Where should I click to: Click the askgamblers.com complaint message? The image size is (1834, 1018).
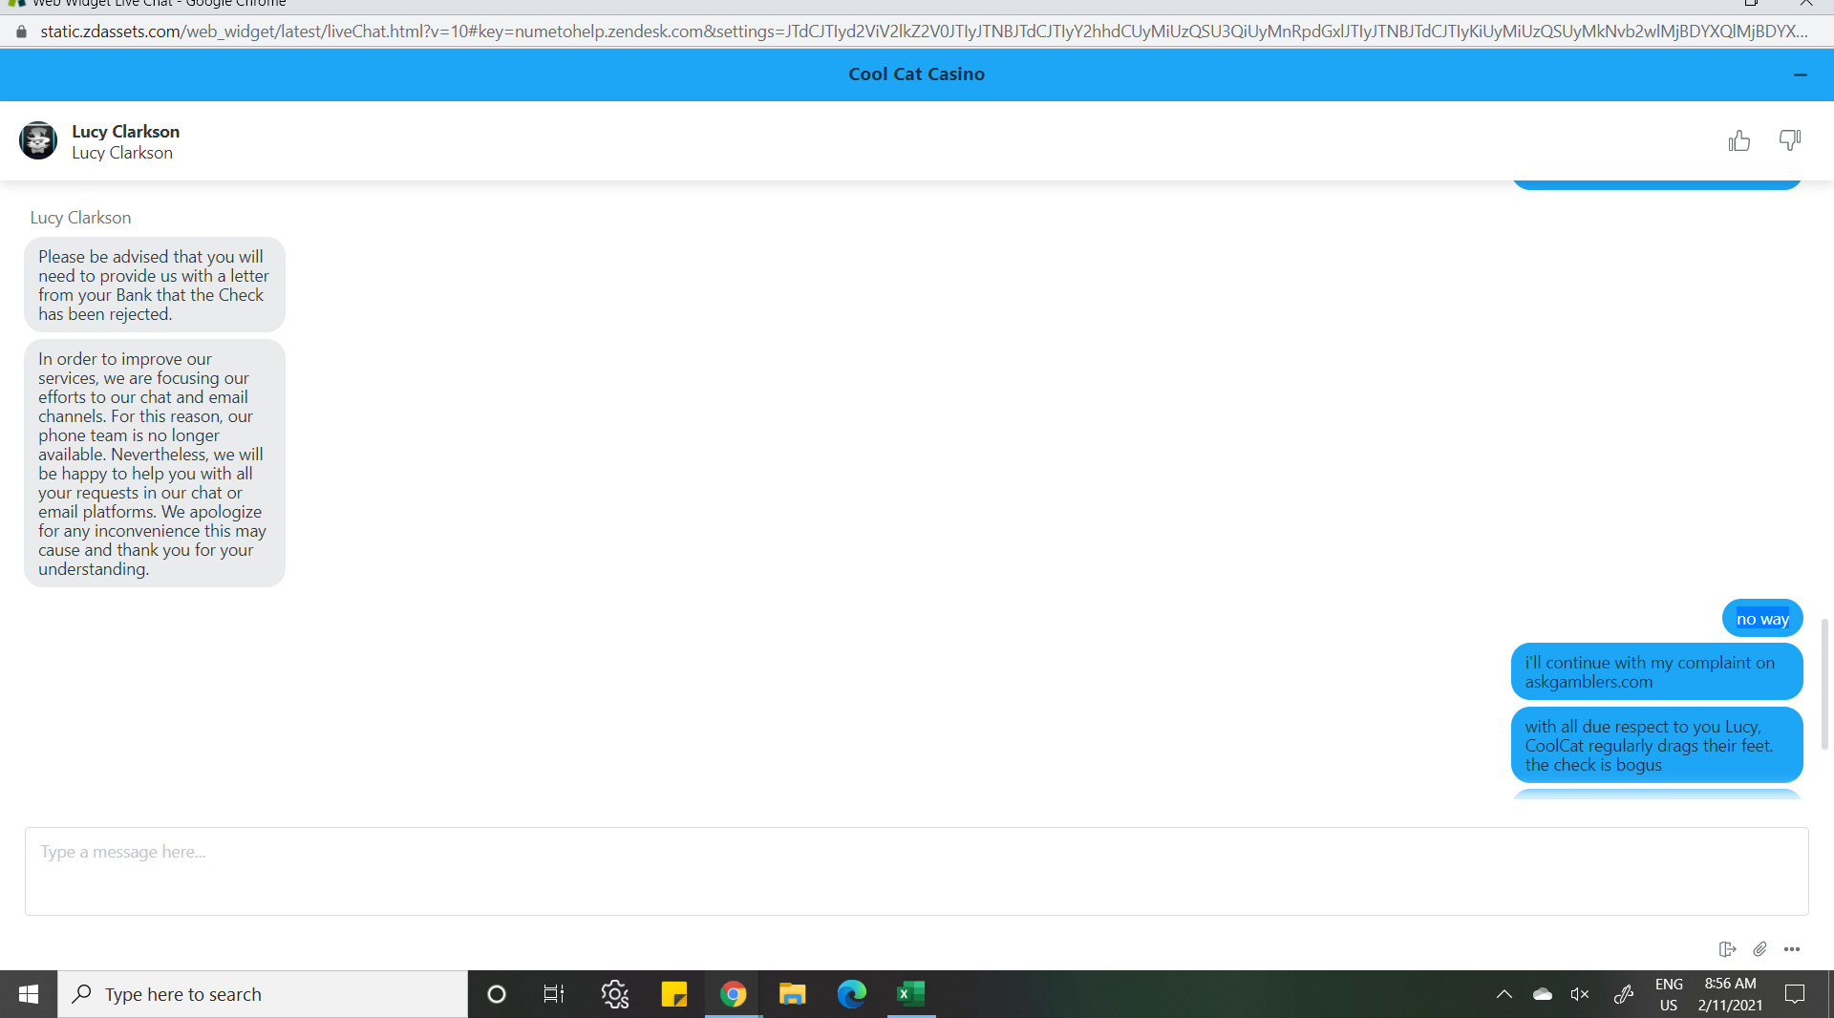coord(1656,671)
